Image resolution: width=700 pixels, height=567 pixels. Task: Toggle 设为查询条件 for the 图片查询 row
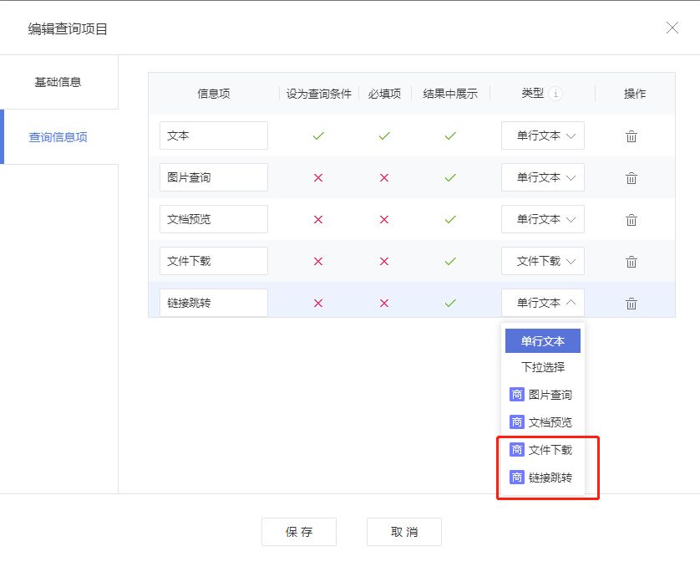point(318,178)
